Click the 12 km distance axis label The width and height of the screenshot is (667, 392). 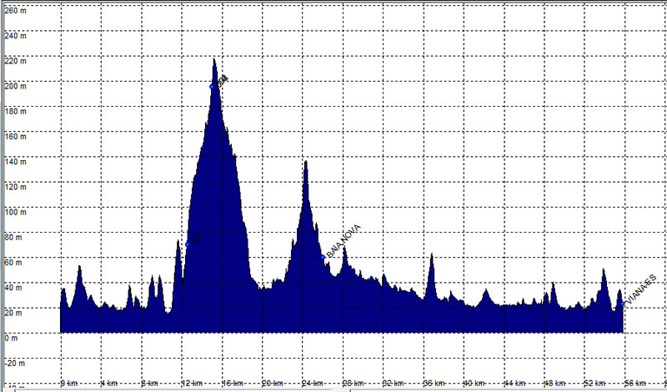(x=193, y=384)
